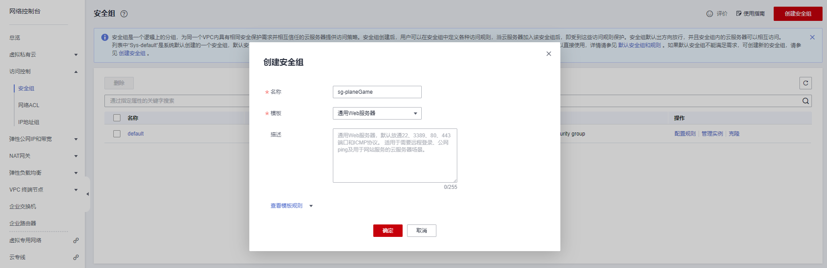This screenshot has height=268, width=827.
Task: Toggle the select-all checkbox in table header
Action: pos(117,118)
